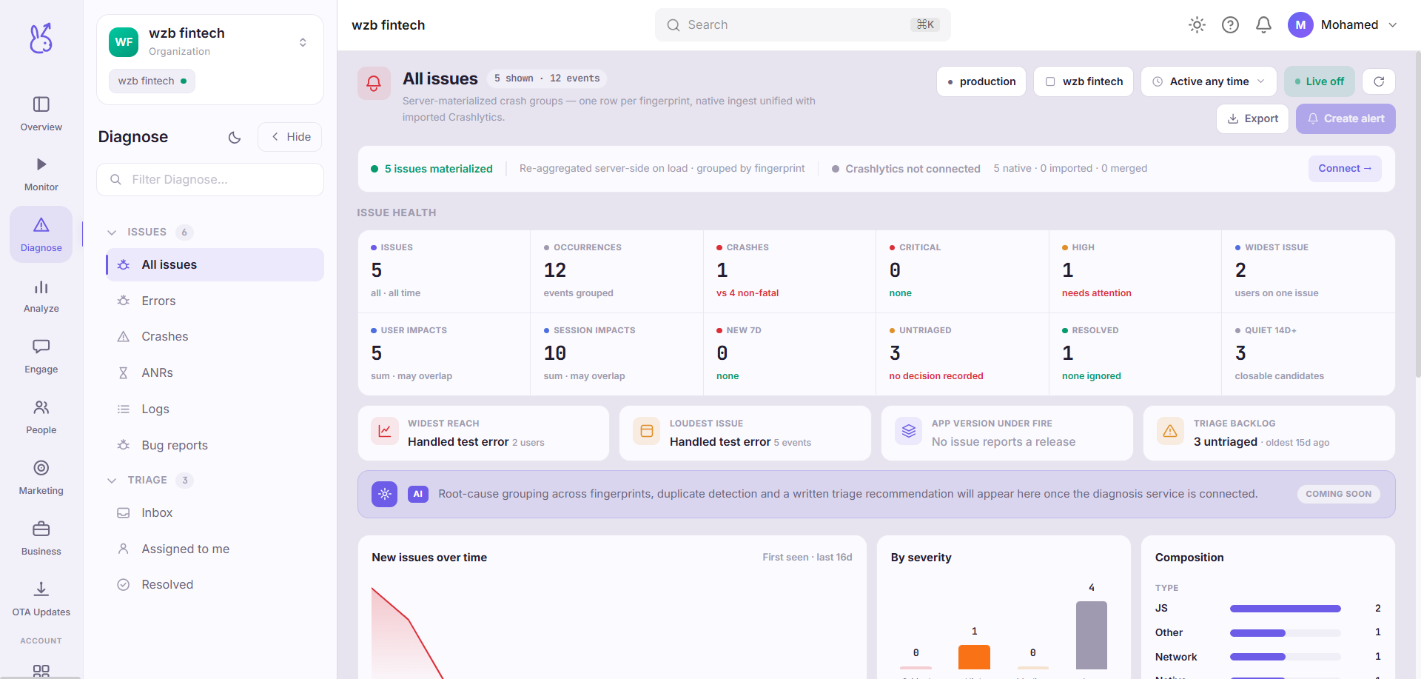The height and width of the screenshot is (679, 1421).
Task: Toggle the light theme sun icon
Action: (x=1197, y=25)
